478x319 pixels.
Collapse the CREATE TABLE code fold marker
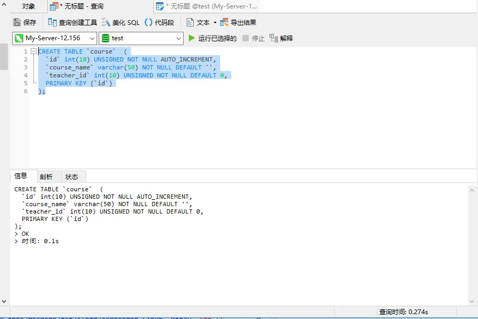coord(34,51)
